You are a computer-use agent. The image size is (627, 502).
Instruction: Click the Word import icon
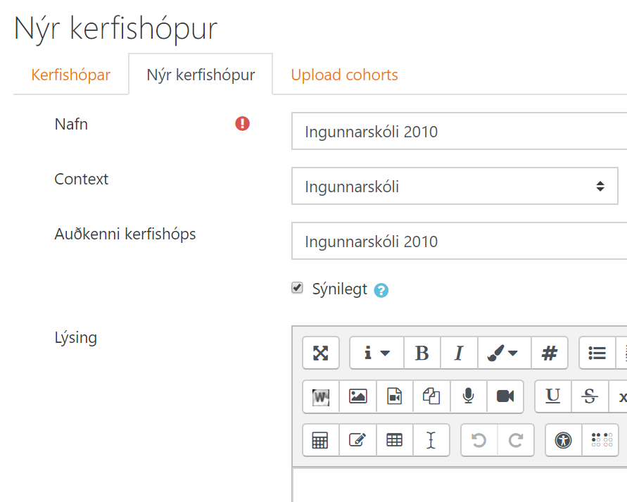coord(321,396)
